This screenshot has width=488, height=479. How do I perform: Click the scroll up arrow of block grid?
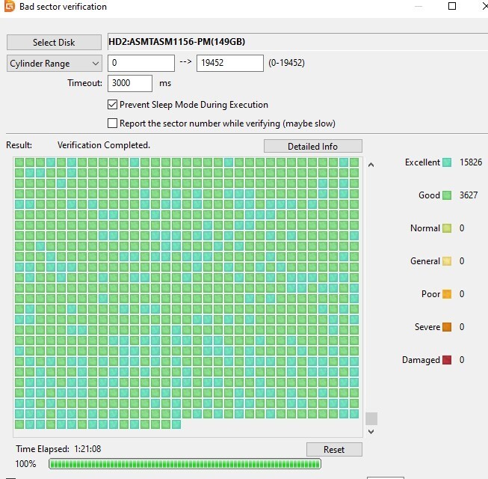pos(371,165)
